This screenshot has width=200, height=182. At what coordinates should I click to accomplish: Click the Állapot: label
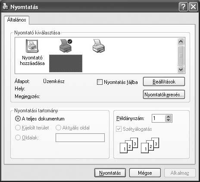tap(22, 81)
